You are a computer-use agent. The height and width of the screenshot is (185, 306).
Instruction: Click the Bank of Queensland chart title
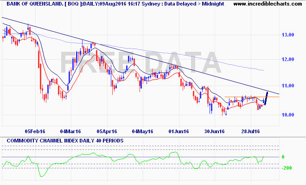115,4
